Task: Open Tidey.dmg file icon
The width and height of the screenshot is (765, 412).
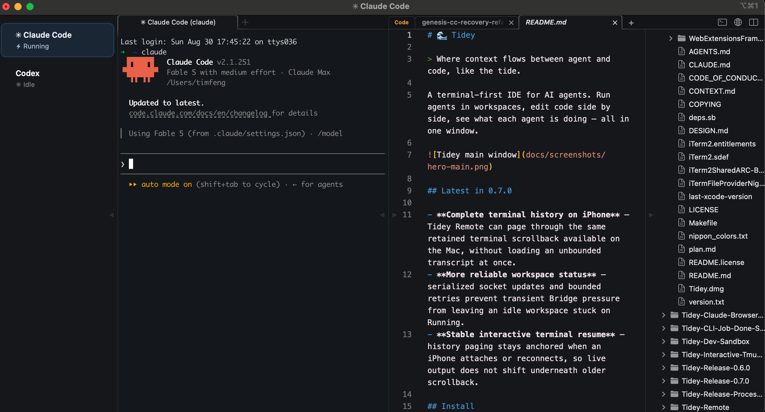Action: tap(682, 289)
